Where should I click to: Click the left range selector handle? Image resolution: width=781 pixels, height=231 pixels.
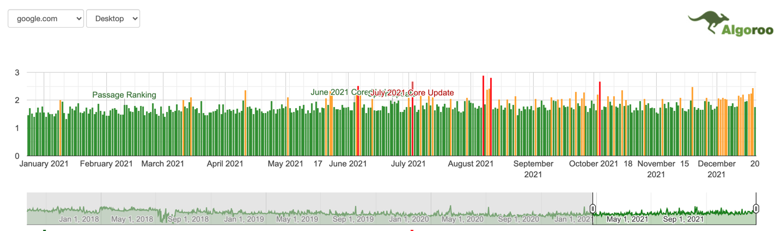[593, 208]
